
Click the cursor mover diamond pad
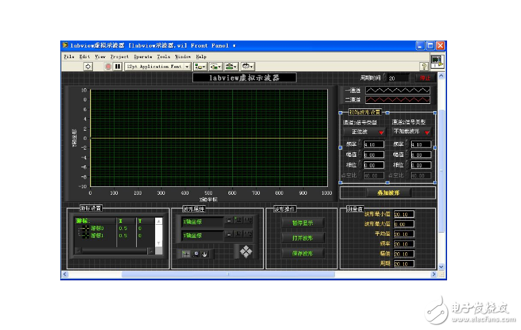coord(246,252)
